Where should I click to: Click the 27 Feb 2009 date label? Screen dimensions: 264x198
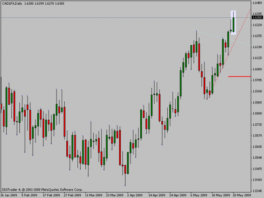click(x=72, y=195)
